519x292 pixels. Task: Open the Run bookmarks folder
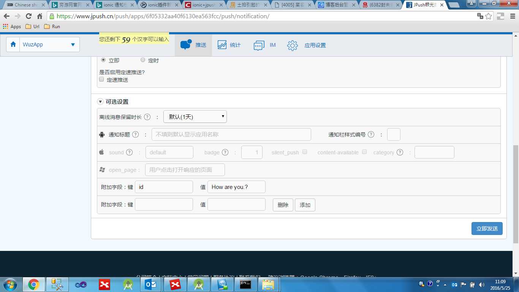click(x=52, y=27)
